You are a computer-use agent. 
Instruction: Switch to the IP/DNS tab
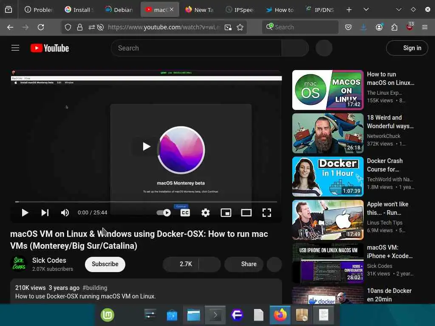320,10
